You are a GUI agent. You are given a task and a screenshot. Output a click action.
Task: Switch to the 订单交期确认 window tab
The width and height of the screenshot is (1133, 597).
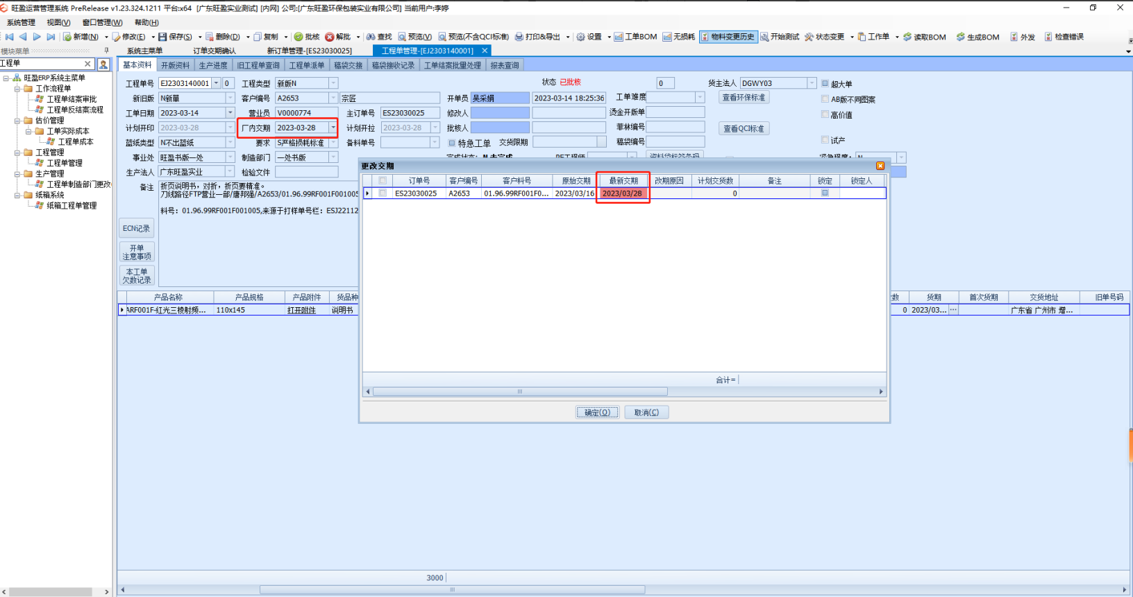tap(215, 51)
